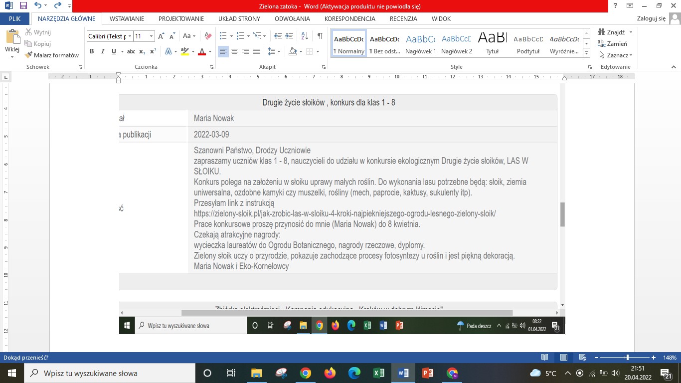Click Zaloguj się to sign in
Screen dimensions: 681x383
pyautogui.click(x=651, y=19)
